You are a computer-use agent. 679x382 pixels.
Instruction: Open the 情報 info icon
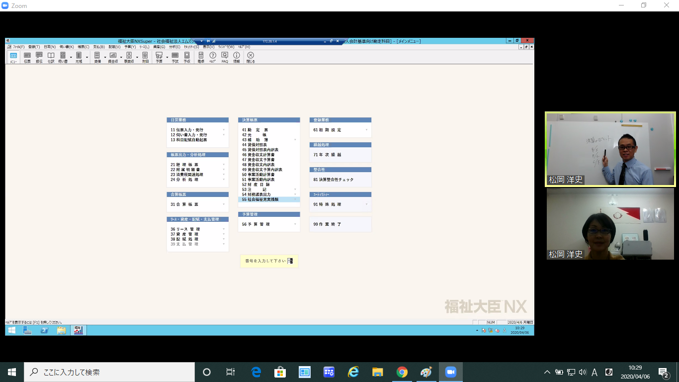(237, 57)
